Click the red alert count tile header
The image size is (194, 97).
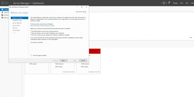click(x=95, y=51)
